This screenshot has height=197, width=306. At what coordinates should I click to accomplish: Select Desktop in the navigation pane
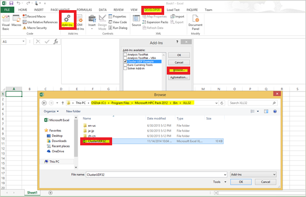[55, 136]
